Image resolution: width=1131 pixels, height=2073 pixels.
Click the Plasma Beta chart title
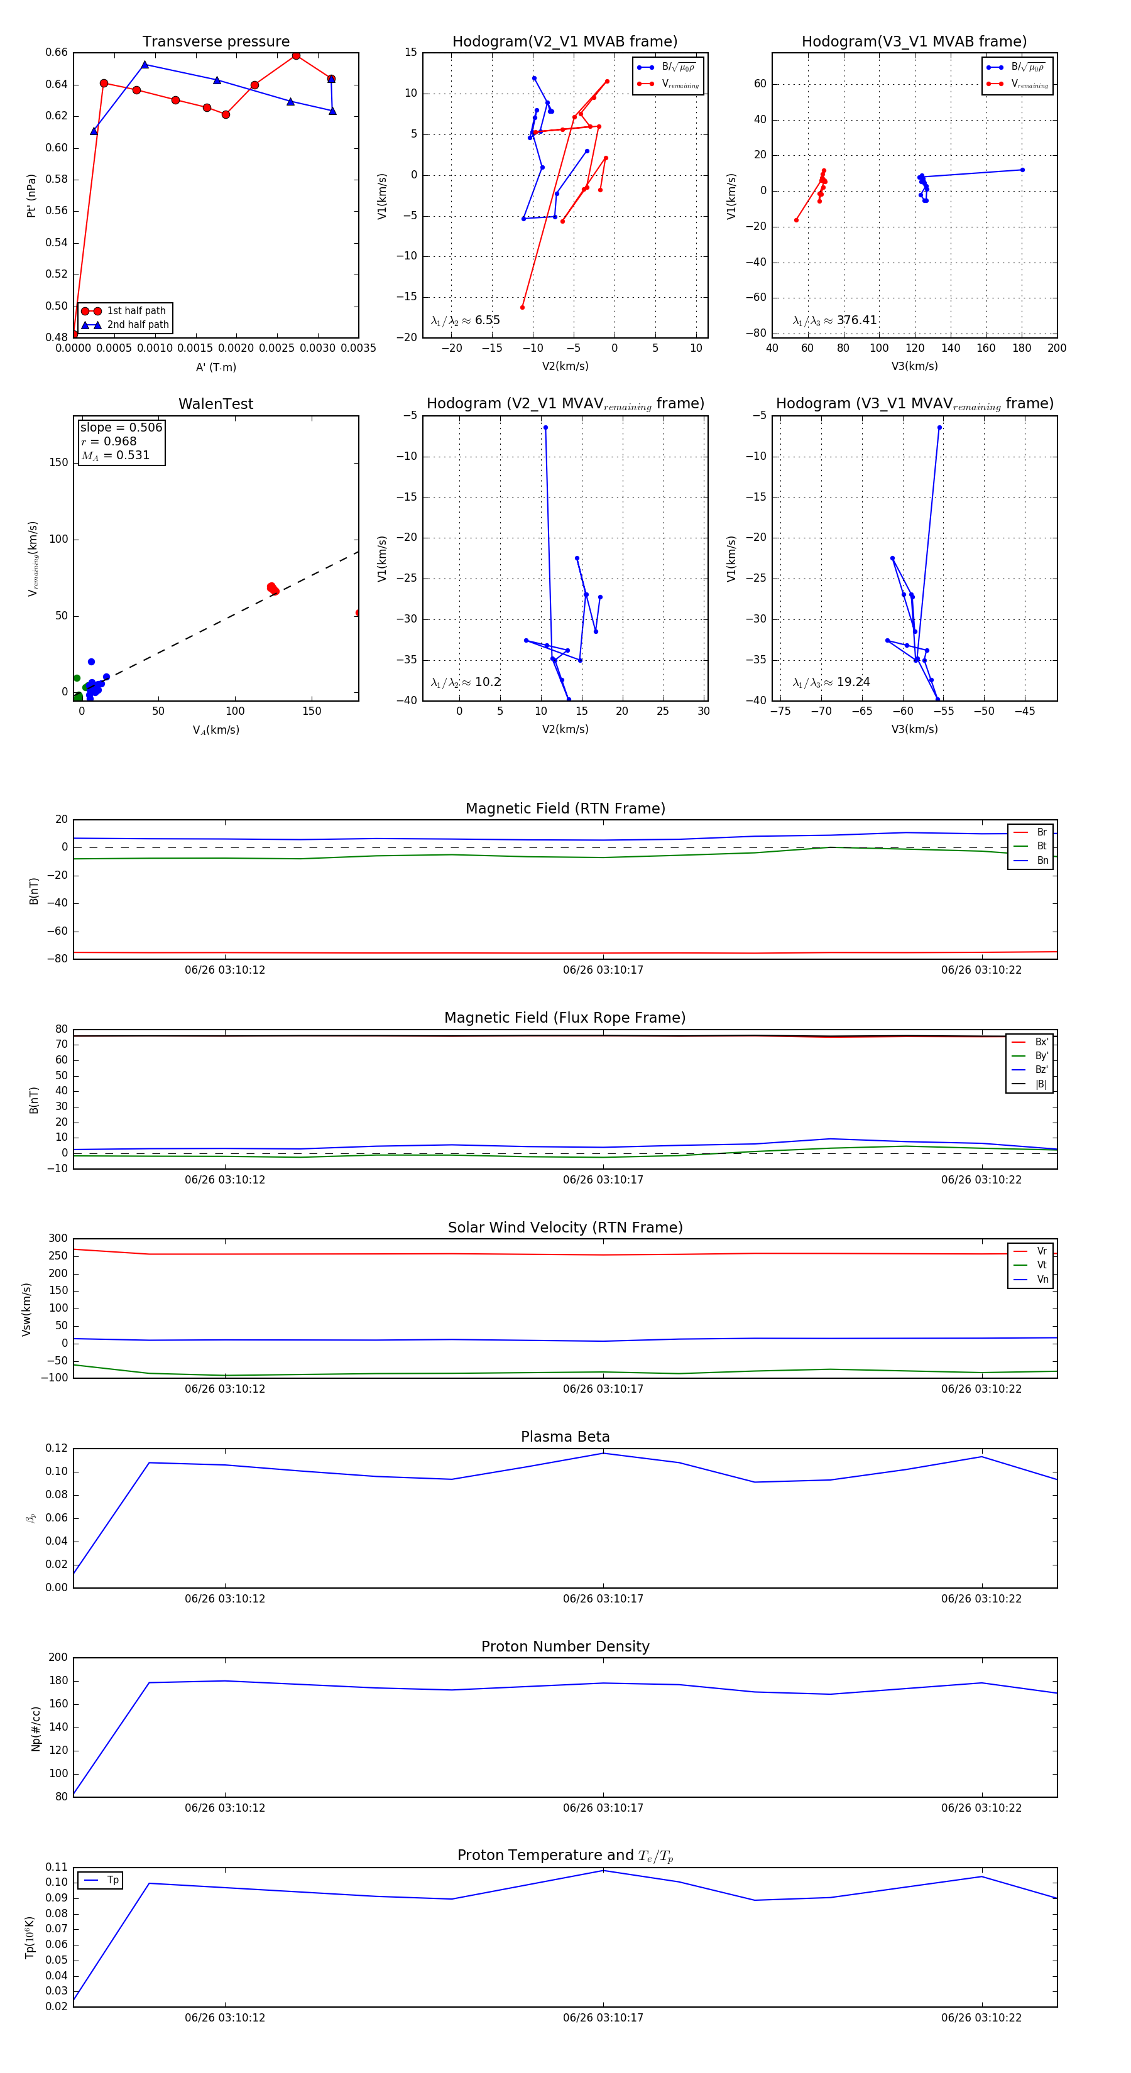click(x=565, y=1437)
